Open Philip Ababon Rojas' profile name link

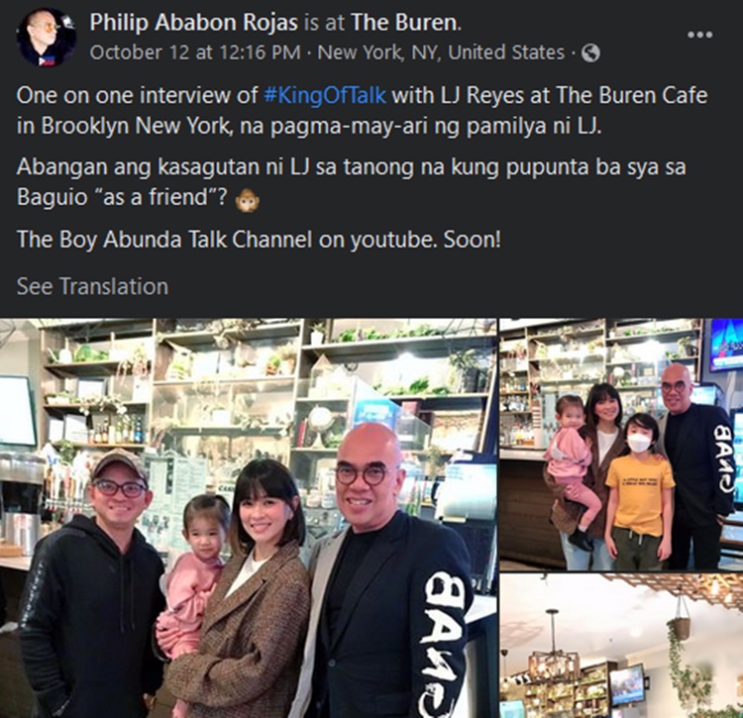coord(194,22)
